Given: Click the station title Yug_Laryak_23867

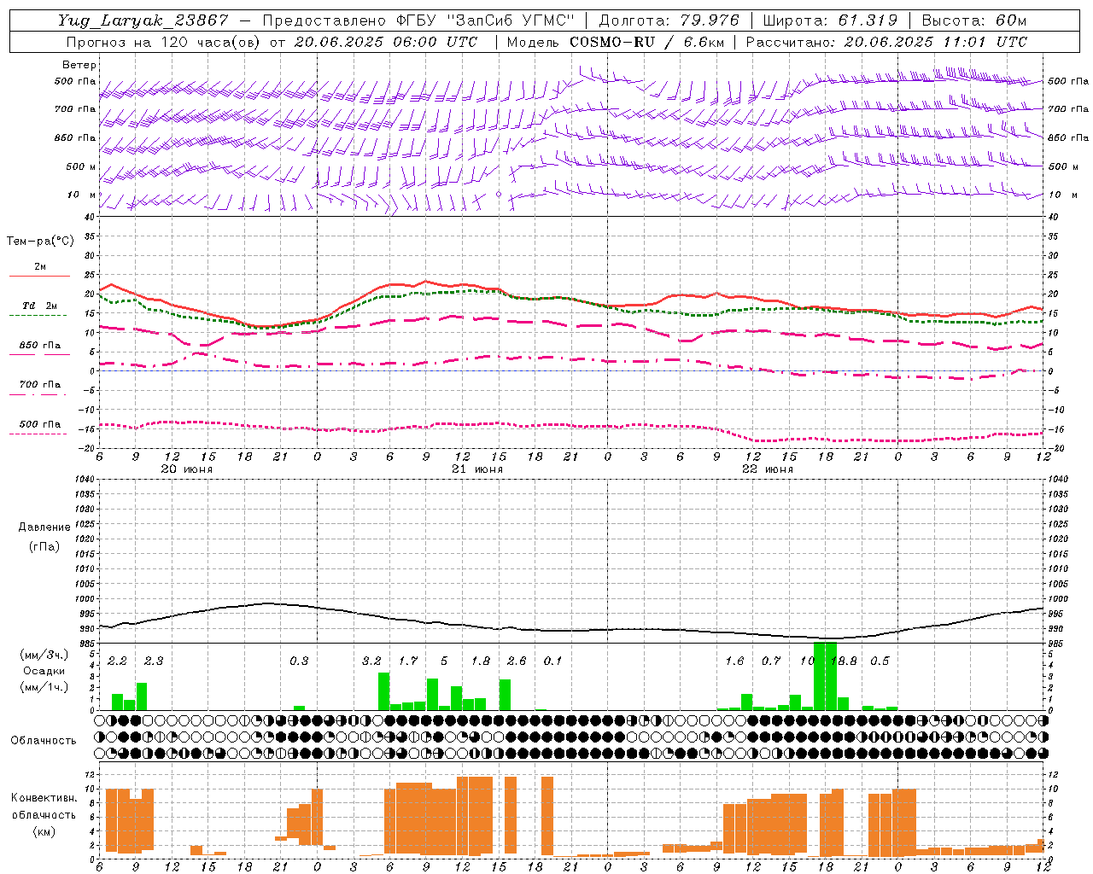Looking at the screenshot, I should (x=143, y=20).
